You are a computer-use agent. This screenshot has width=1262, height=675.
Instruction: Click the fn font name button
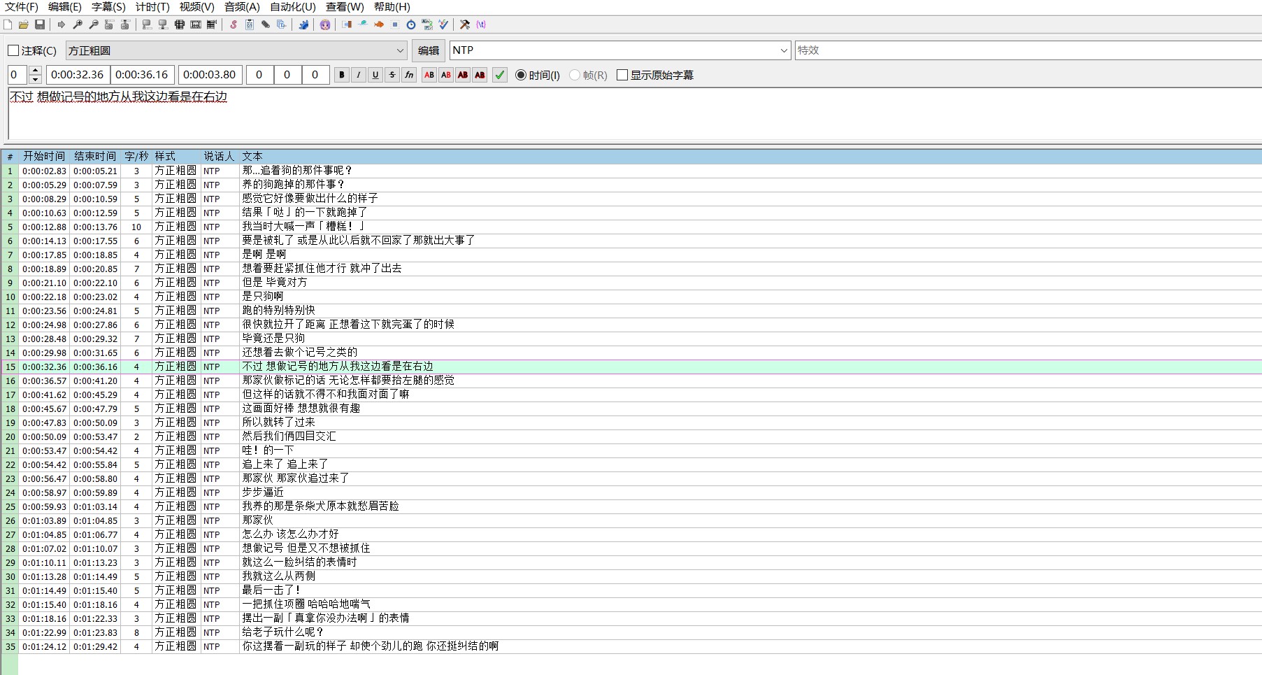409,75
